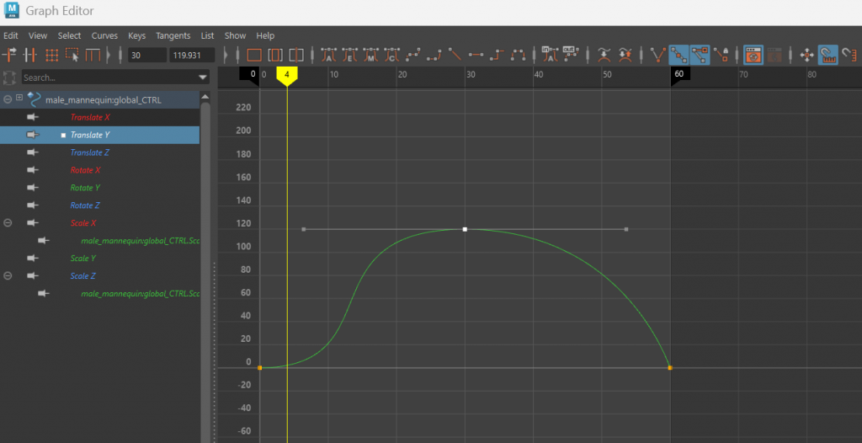Apply the E tangent type icon
The width and height of the screenshot is (862, 443).
pos(349,55)
